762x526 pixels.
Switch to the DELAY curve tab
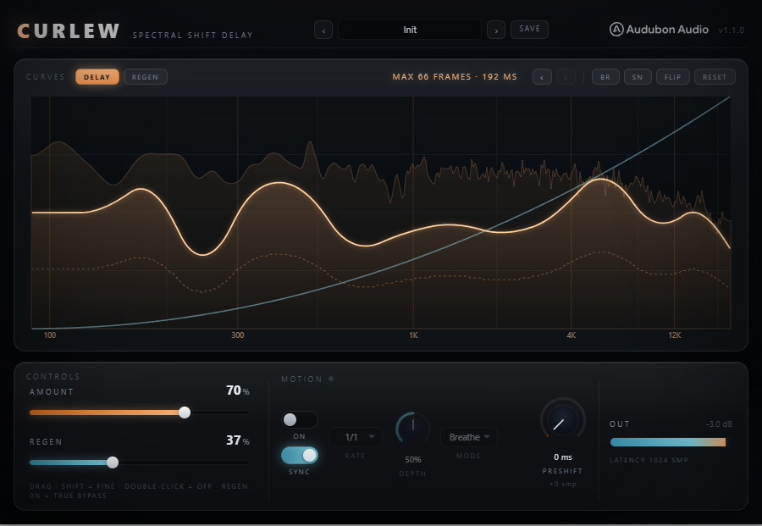tap(97, 77)
